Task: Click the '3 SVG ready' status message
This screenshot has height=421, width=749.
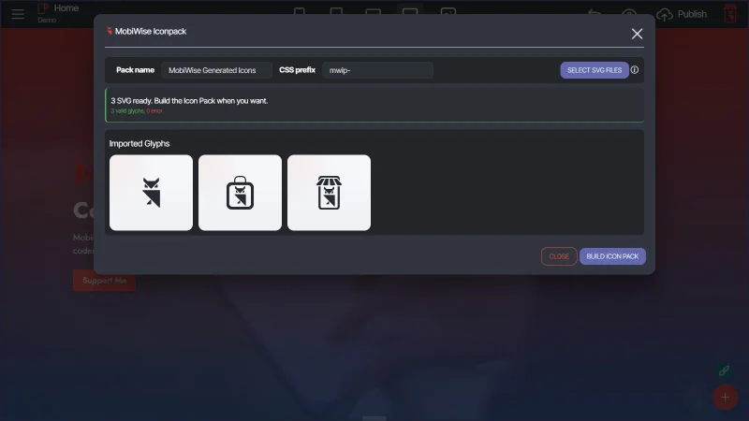Action: coord(189,101)
